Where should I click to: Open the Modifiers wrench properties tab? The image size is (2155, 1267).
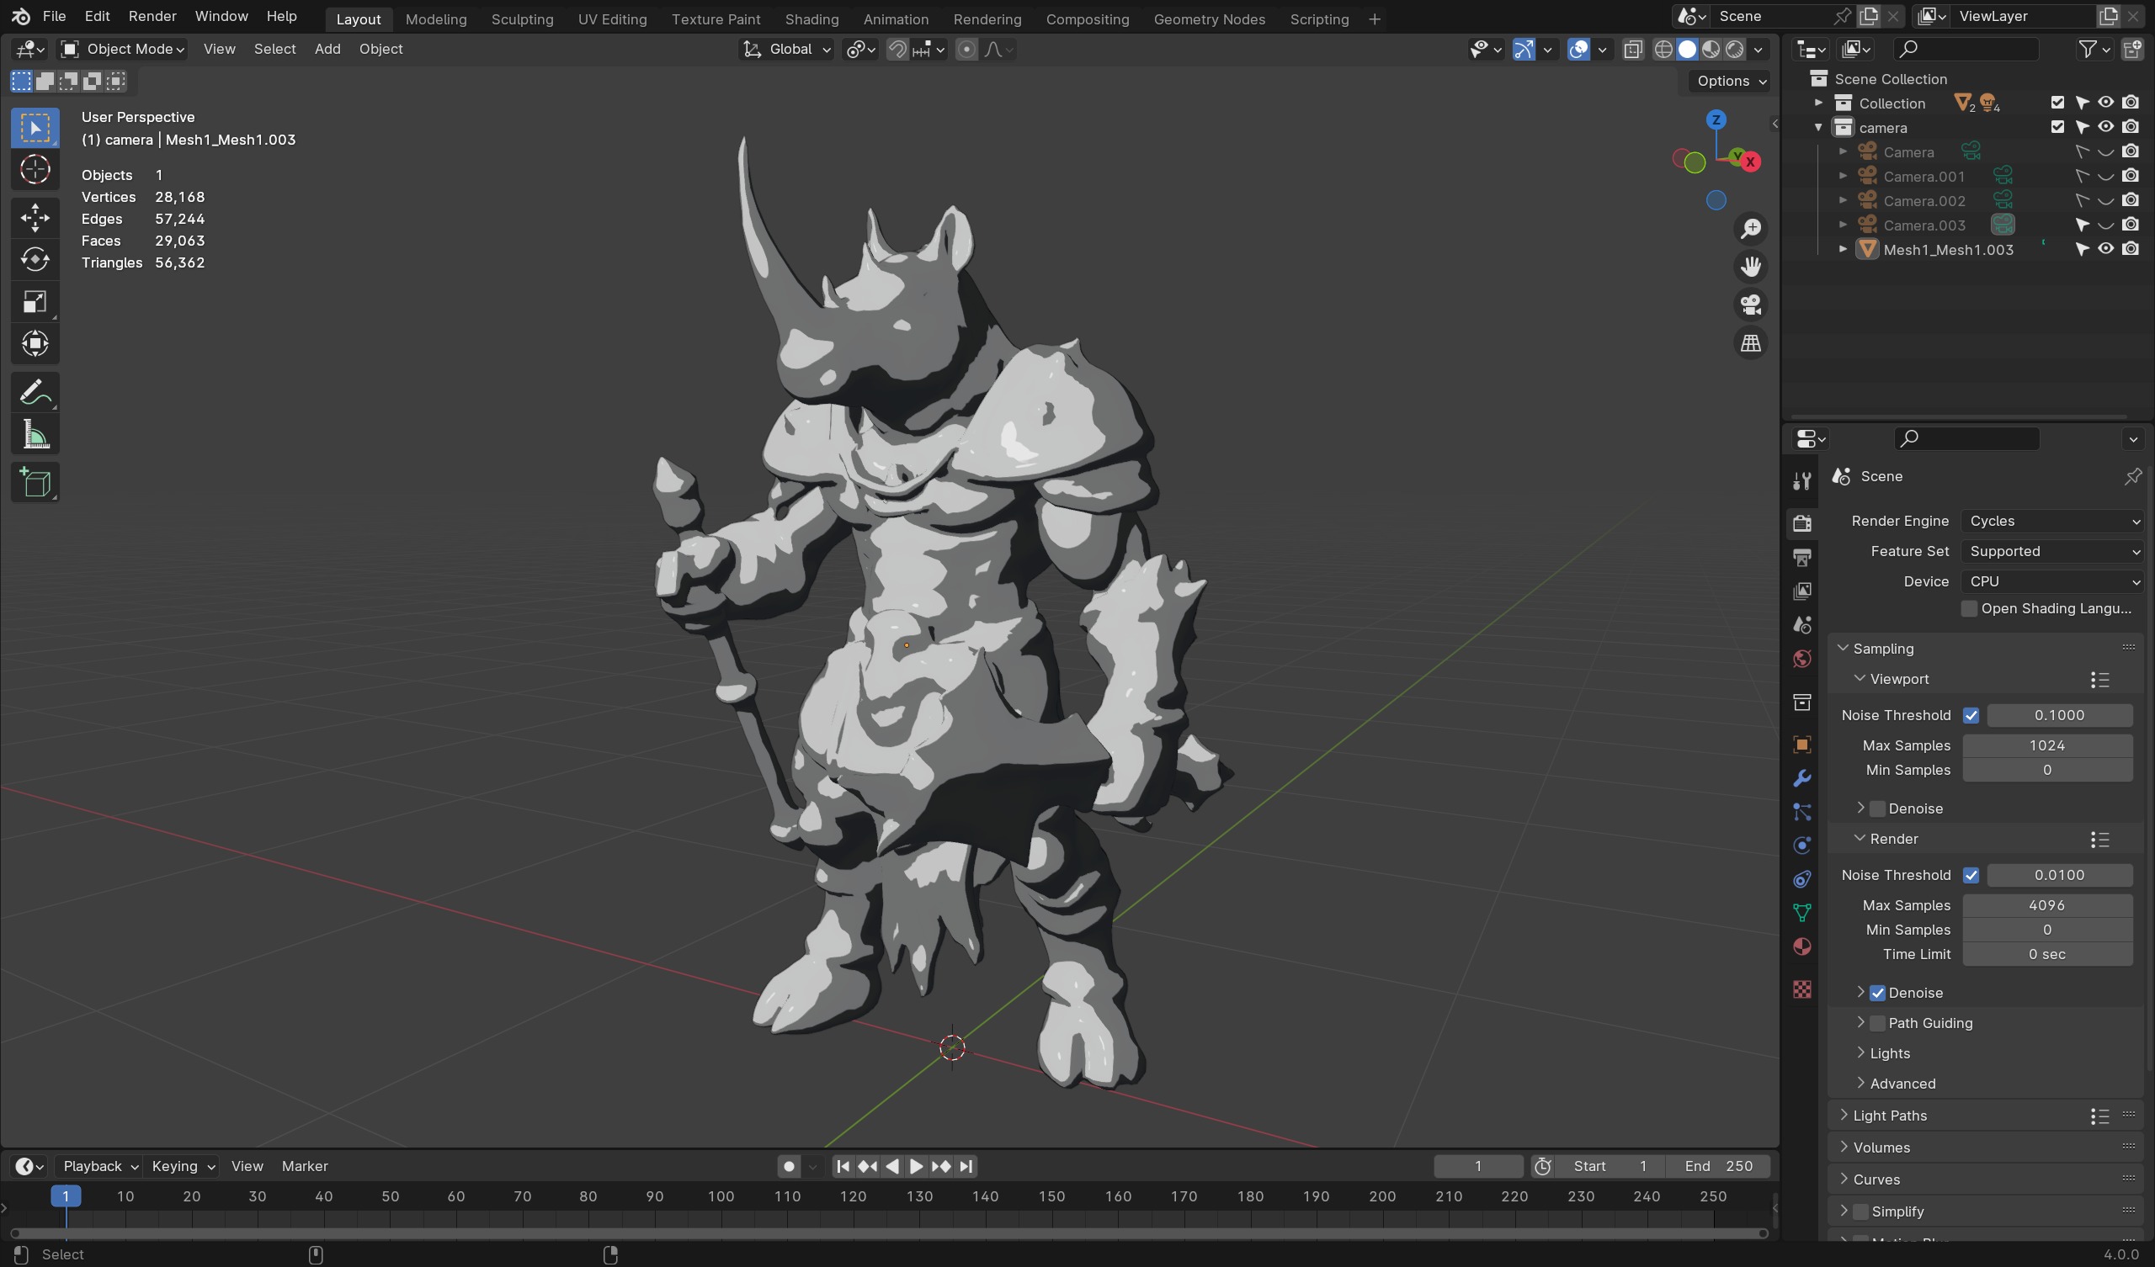point(1801,778)
